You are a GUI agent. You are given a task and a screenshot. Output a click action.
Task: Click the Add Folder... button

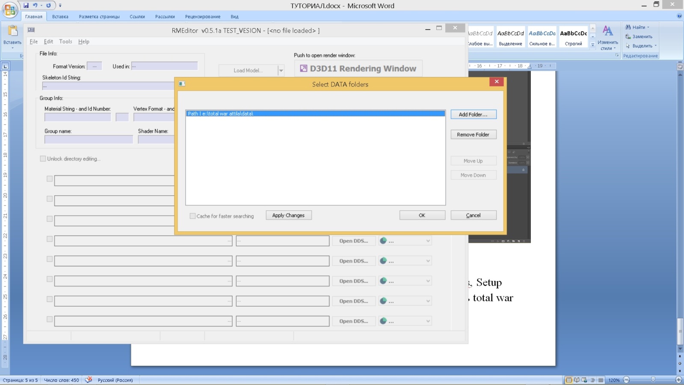pos(473,114)
